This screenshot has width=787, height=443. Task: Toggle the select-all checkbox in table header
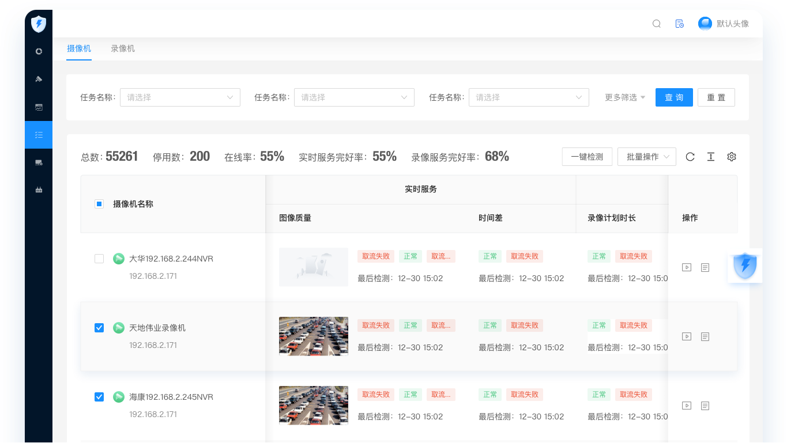coord(99,203)
